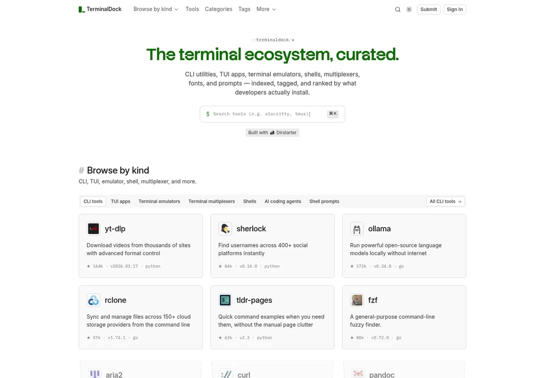Click rclone's 57k v1.74.1 metadata
The height and width of the screenshot is (378, 545).
[112, 338]
